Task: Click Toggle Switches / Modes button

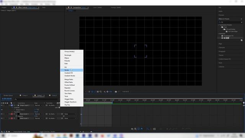Action: click(47, 132)
